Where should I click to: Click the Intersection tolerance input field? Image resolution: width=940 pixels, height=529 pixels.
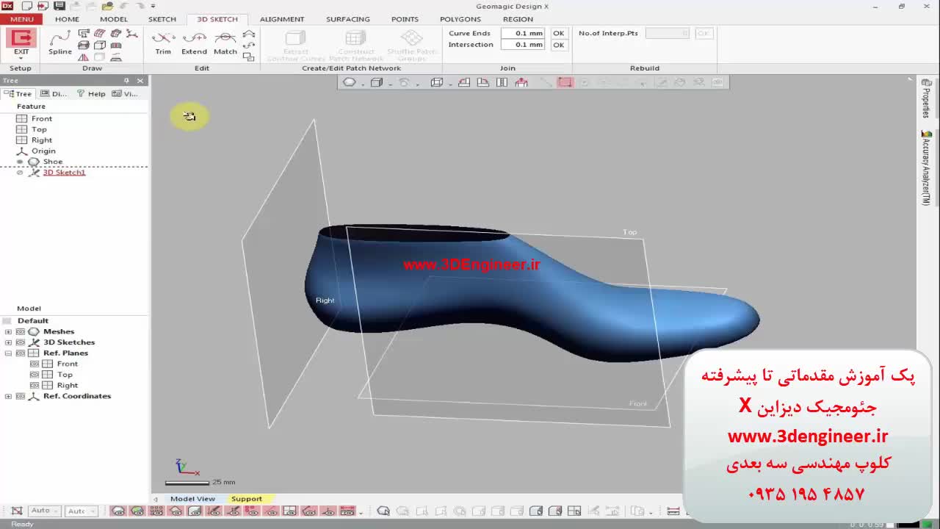point(522,45)
